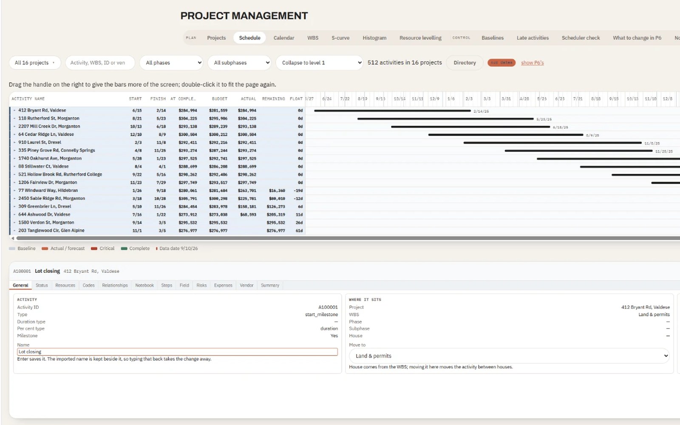Image resolution: width=680 pixels, height=425 pixels.
Task: Expand the 118 Rutherford St, Morganton row
Action: (14, 119)
